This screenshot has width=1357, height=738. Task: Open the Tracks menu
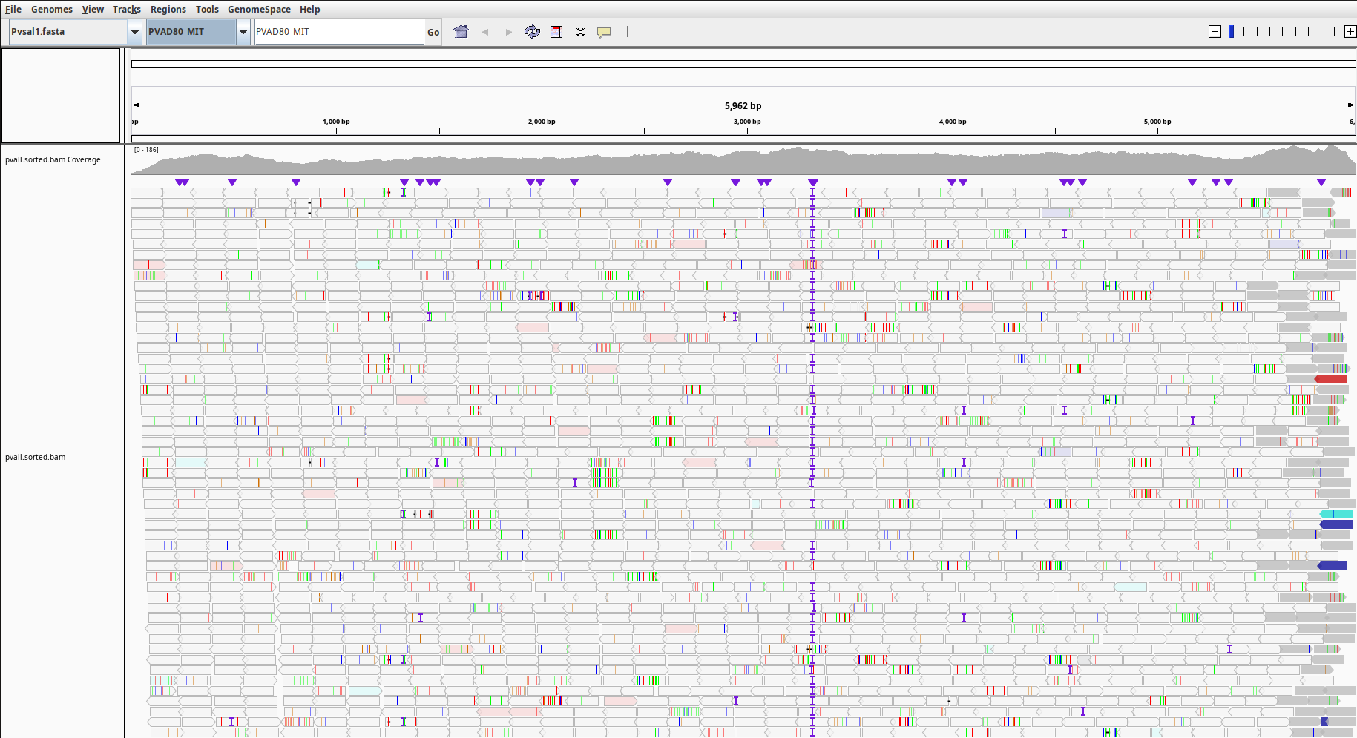(x=126, y=9)
